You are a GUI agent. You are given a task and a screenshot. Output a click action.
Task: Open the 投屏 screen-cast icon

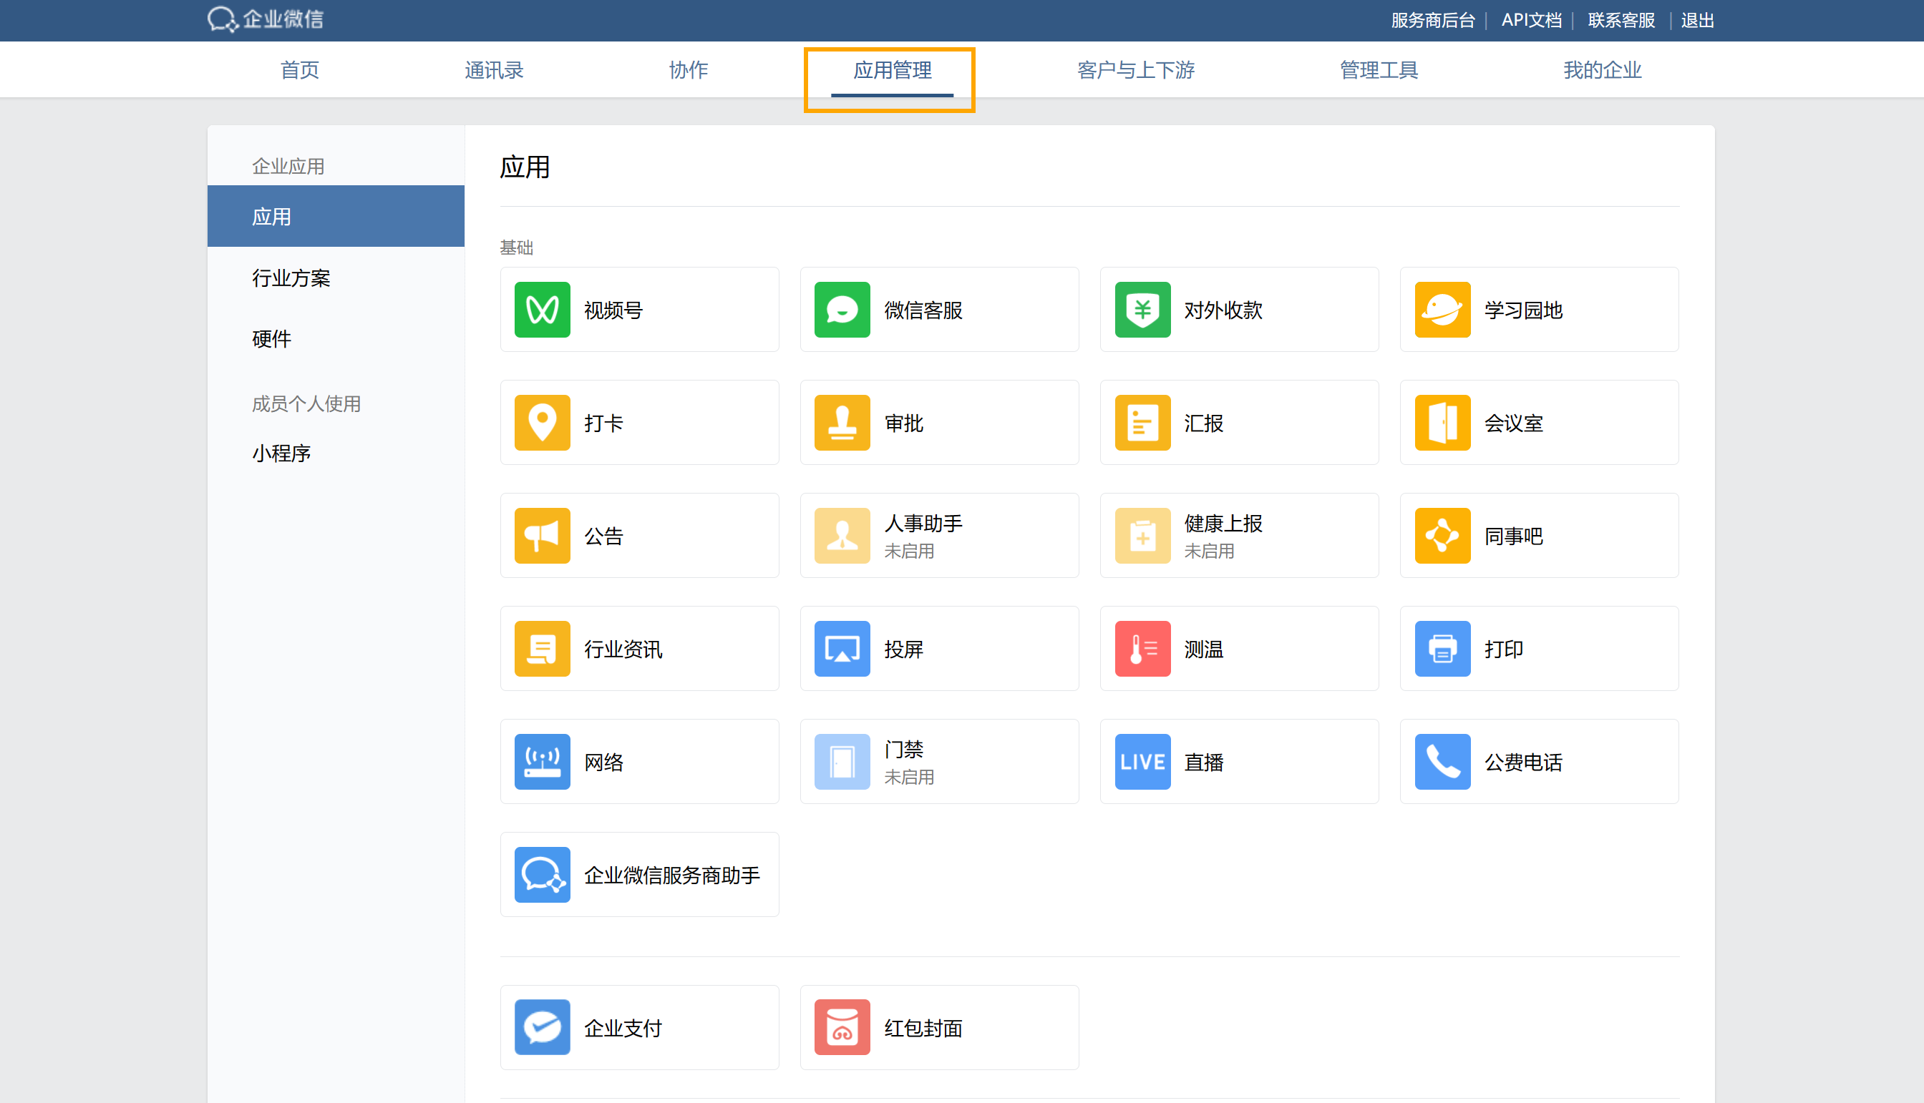pos(842,649)
